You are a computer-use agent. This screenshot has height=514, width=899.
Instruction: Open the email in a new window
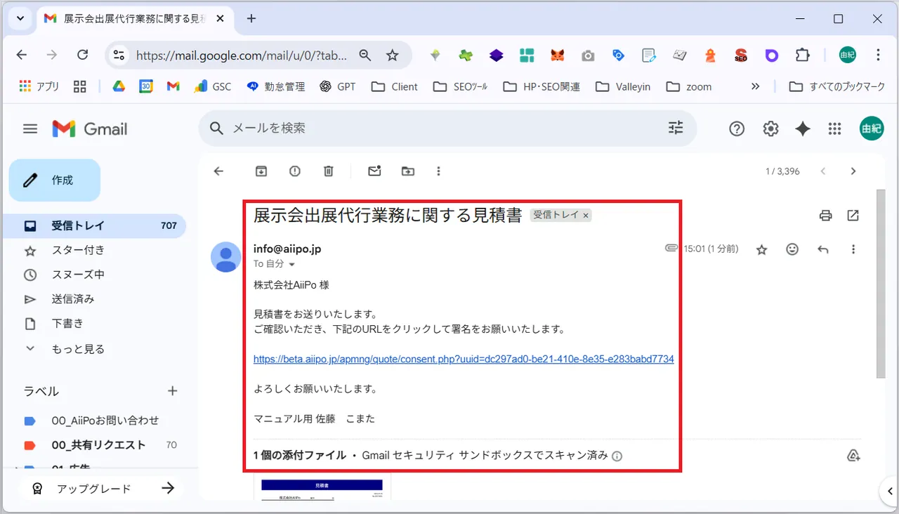(853, 216)
